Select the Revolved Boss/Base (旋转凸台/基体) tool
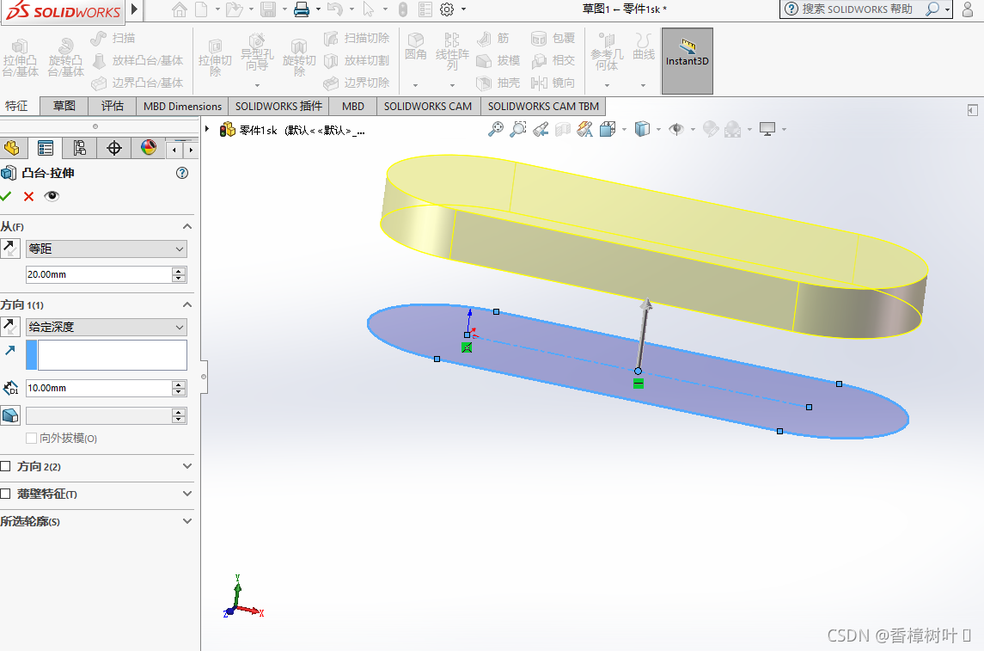 [x=66, y=58]
